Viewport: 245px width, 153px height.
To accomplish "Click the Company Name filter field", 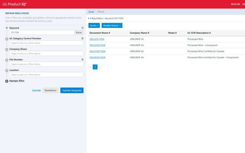I will pos(47,54).
